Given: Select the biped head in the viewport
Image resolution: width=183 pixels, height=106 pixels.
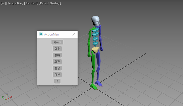Looking at the screenshot, I should 96,21.
